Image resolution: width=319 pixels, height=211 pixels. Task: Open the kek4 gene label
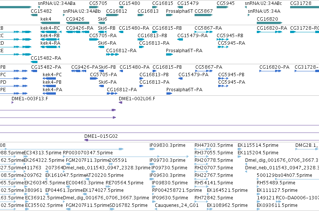(46, 19)
